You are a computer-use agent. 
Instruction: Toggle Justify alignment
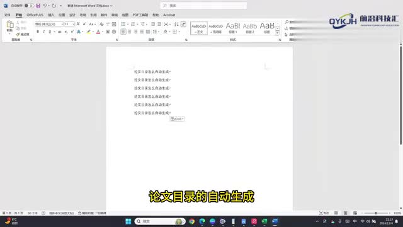[x=142, y=32]
